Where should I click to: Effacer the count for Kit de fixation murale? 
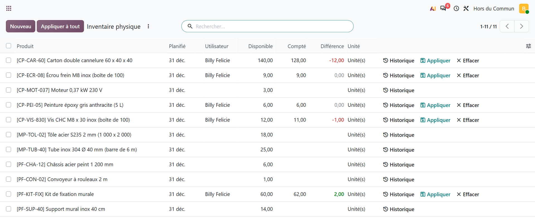[x=468, y=194]
